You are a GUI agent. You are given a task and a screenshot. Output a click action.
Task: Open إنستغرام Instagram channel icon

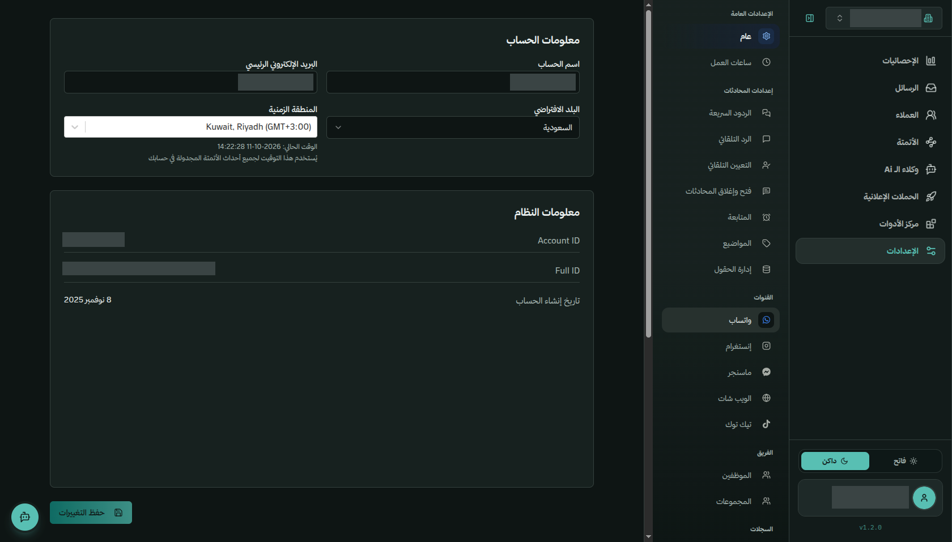tap(766, 346)
